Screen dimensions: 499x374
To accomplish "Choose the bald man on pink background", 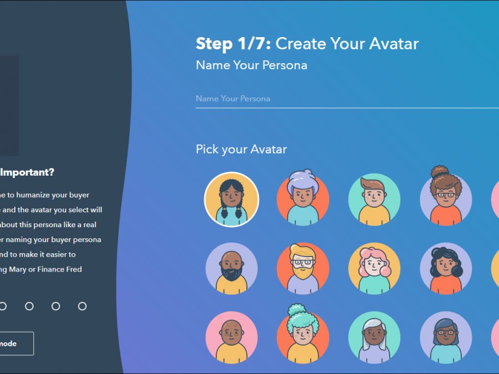I will tap(231, 337).
